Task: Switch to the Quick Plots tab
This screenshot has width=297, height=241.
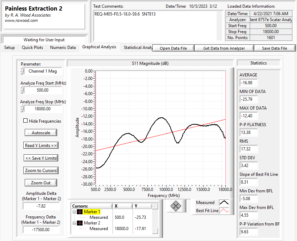Action: point(32,48)
